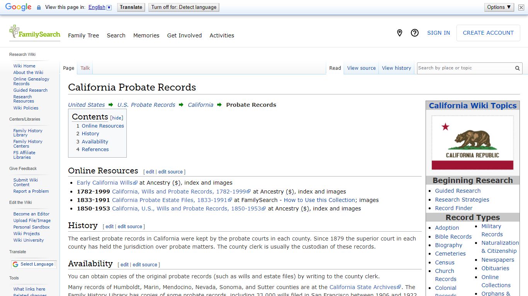Select the Page tab
The image size is (528, 296).
(68, 68)
